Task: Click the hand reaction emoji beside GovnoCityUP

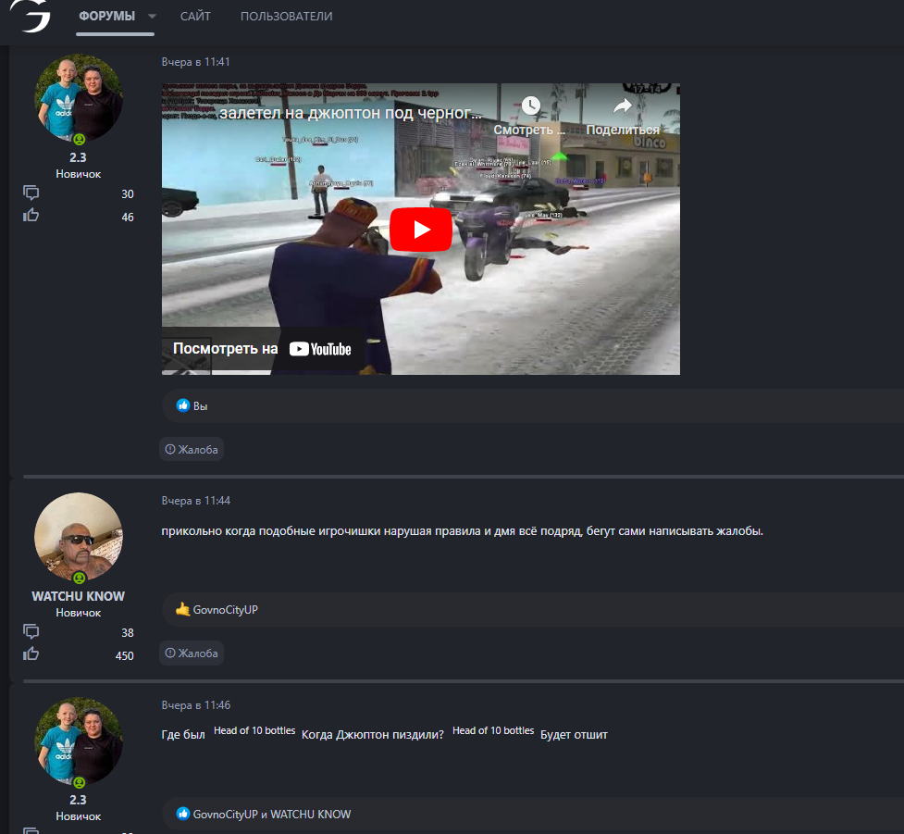Action: [183, 609]
